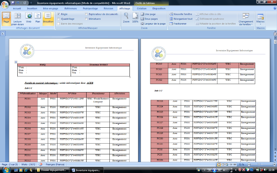Screen dimensions: 277x173
Task: Select full screen reading button in status bar
Action: click(223, 165)
